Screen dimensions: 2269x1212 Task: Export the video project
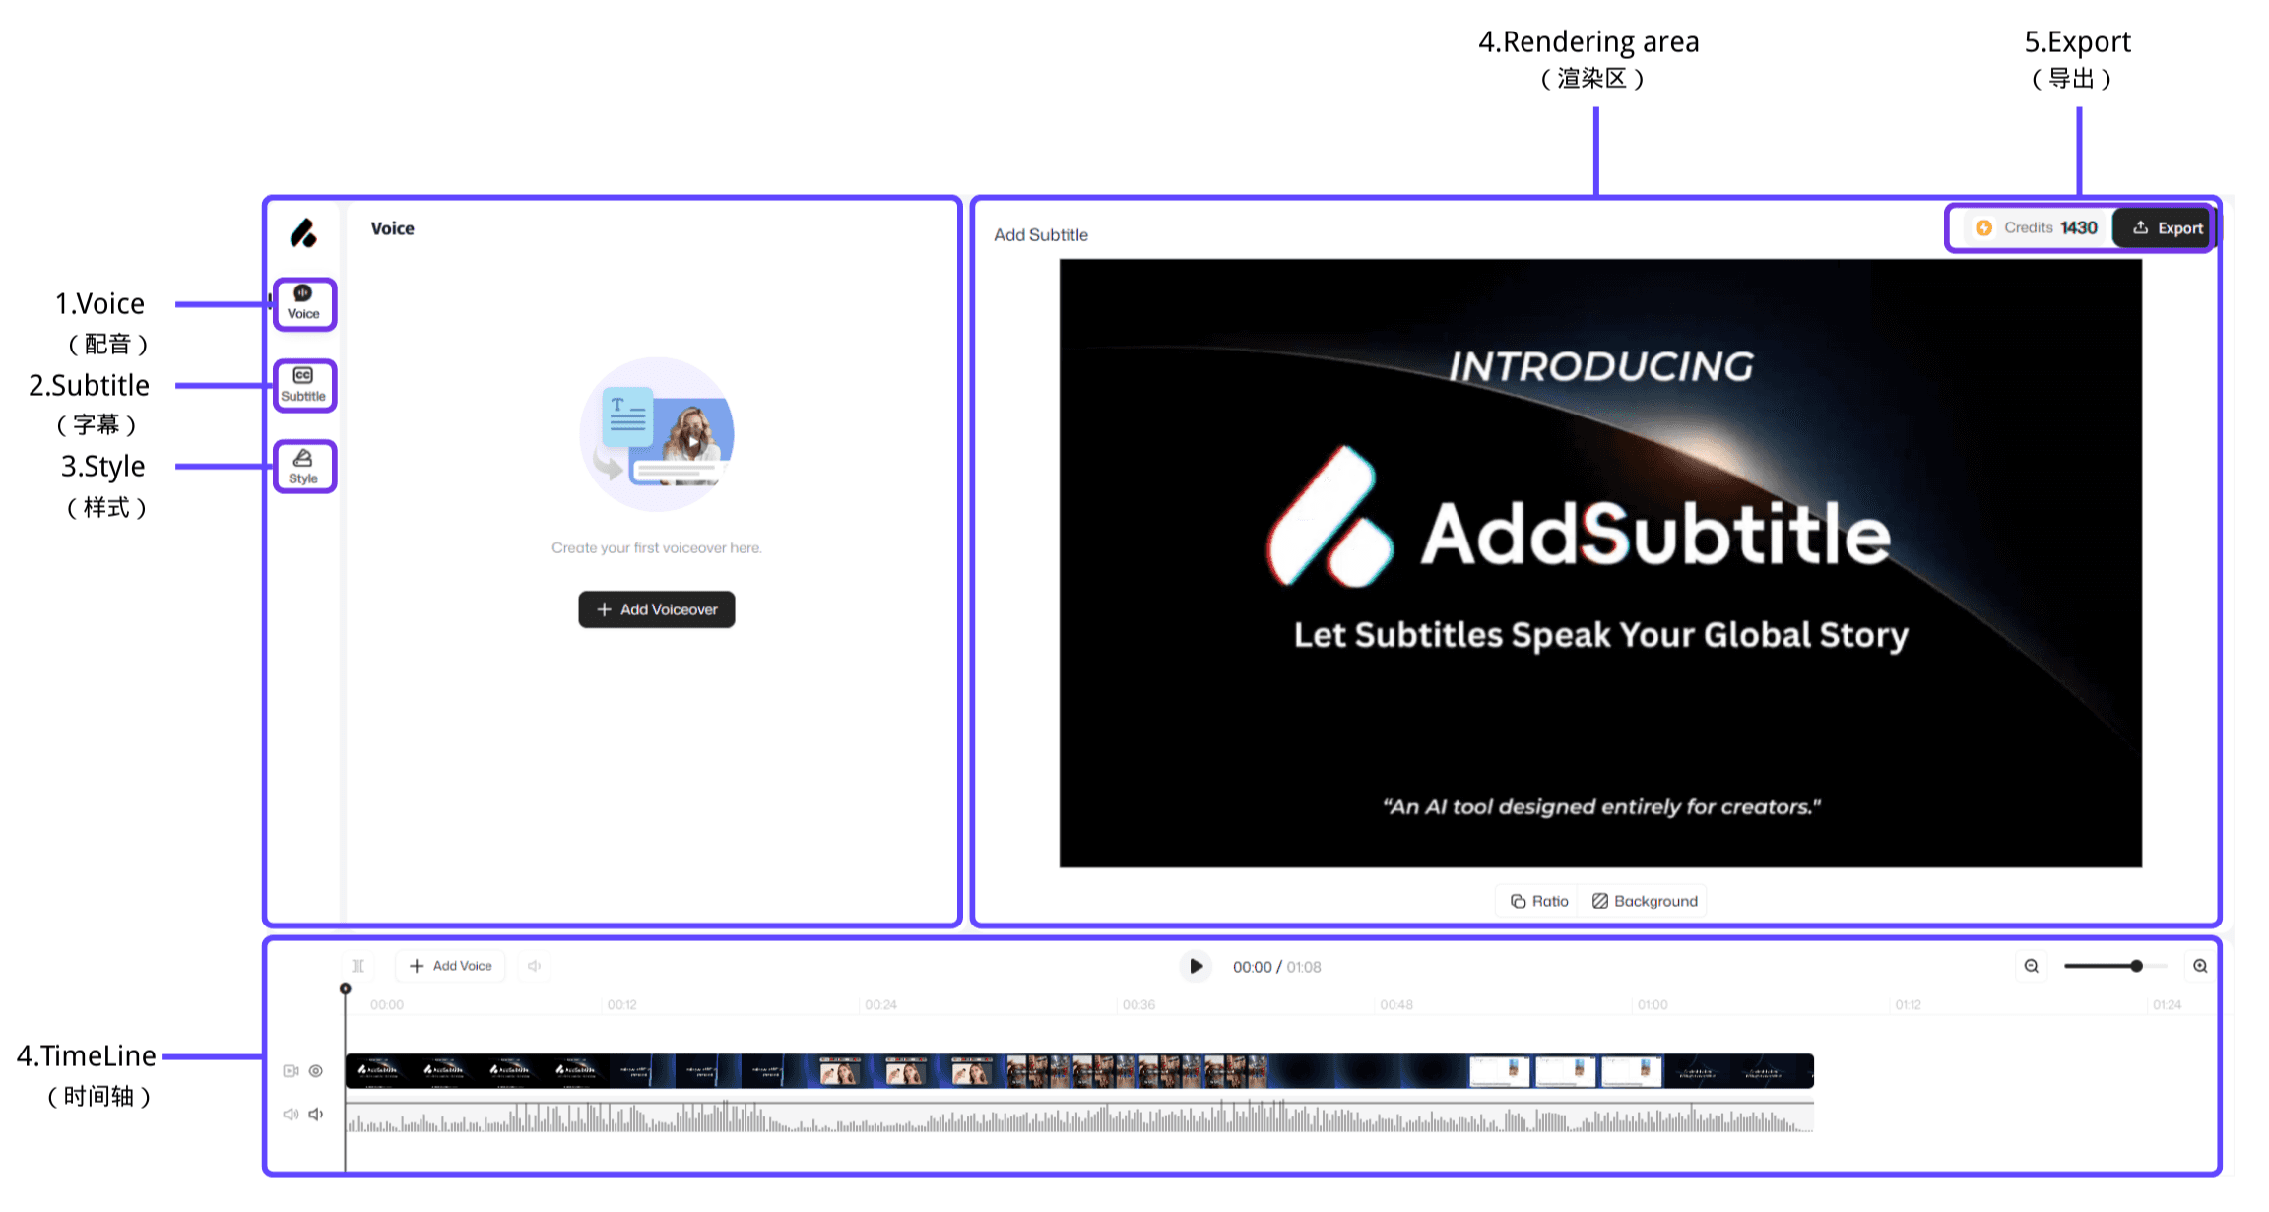(2168, 228)
